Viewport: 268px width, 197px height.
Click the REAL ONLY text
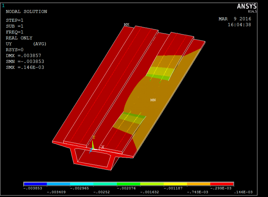[19, 38]
